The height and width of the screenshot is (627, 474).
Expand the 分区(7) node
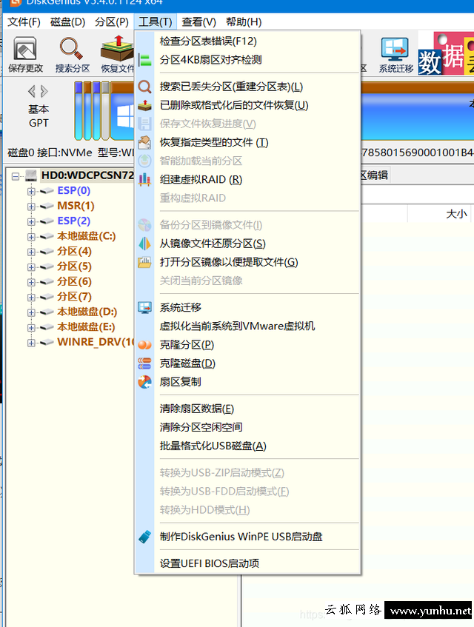point(31,298)
